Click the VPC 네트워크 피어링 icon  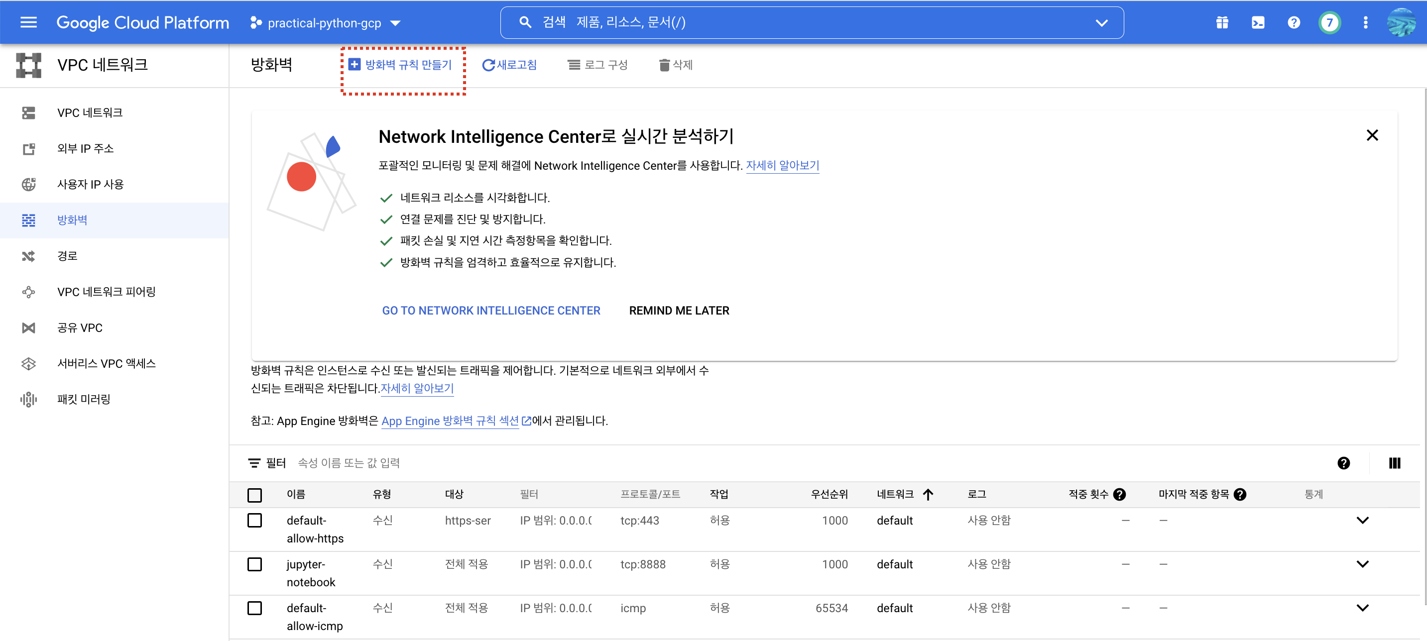tap(28, 292)
